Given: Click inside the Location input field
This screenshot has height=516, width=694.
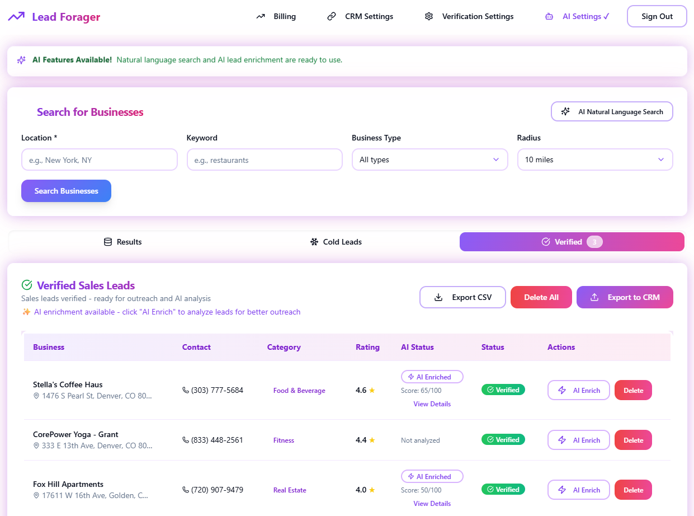Looking at the screenshot, I should pyautogui.click(x=99, y=160).
